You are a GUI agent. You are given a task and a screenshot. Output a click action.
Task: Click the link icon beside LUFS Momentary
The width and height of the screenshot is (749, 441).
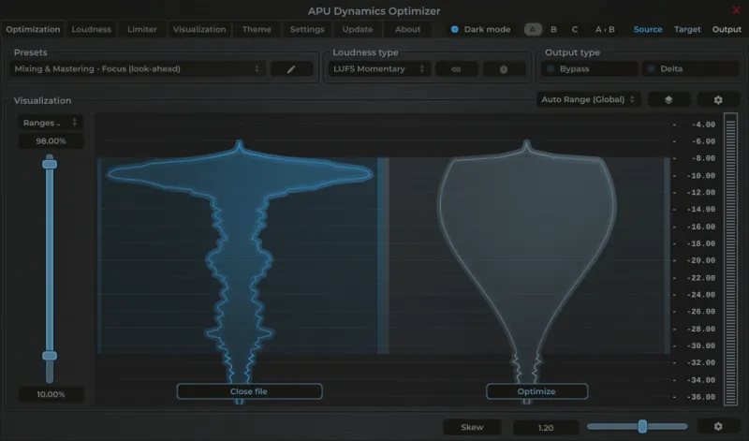pos(456,68)
